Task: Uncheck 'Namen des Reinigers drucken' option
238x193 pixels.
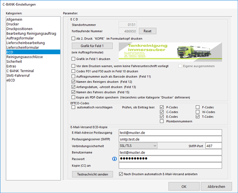Action: pos(74,81)
